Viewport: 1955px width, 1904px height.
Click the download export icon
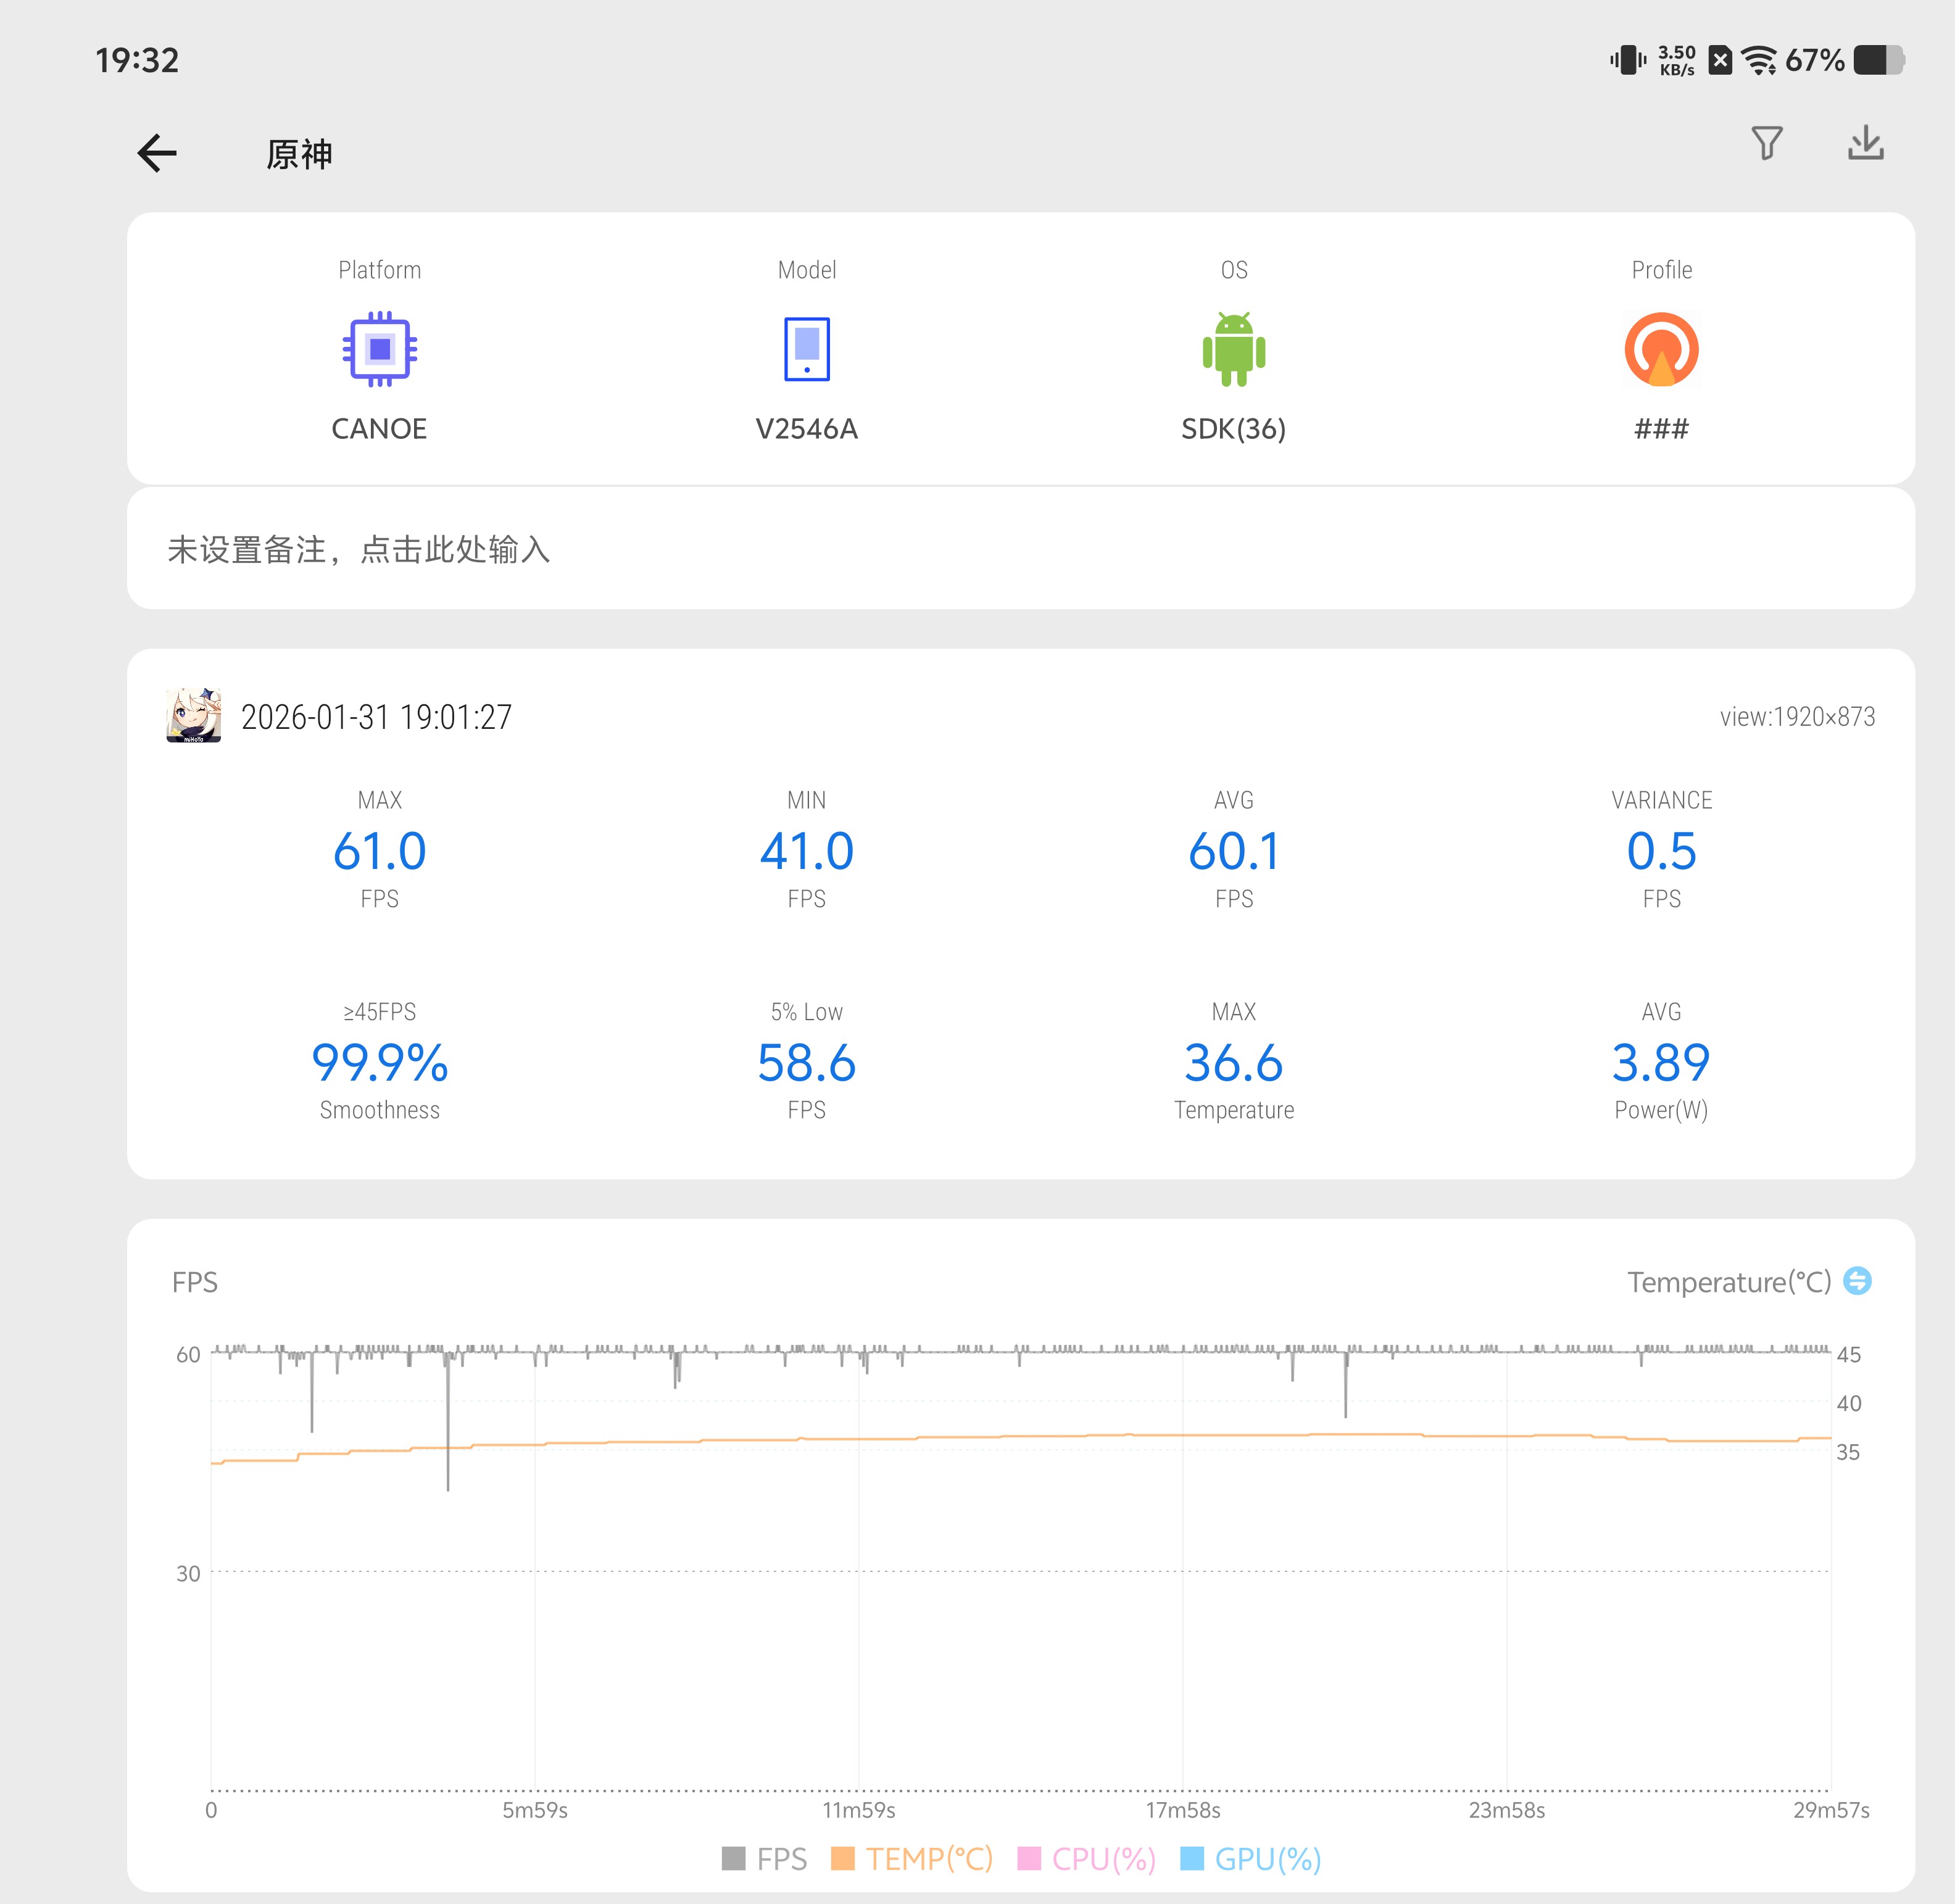tap(1865, 143)
